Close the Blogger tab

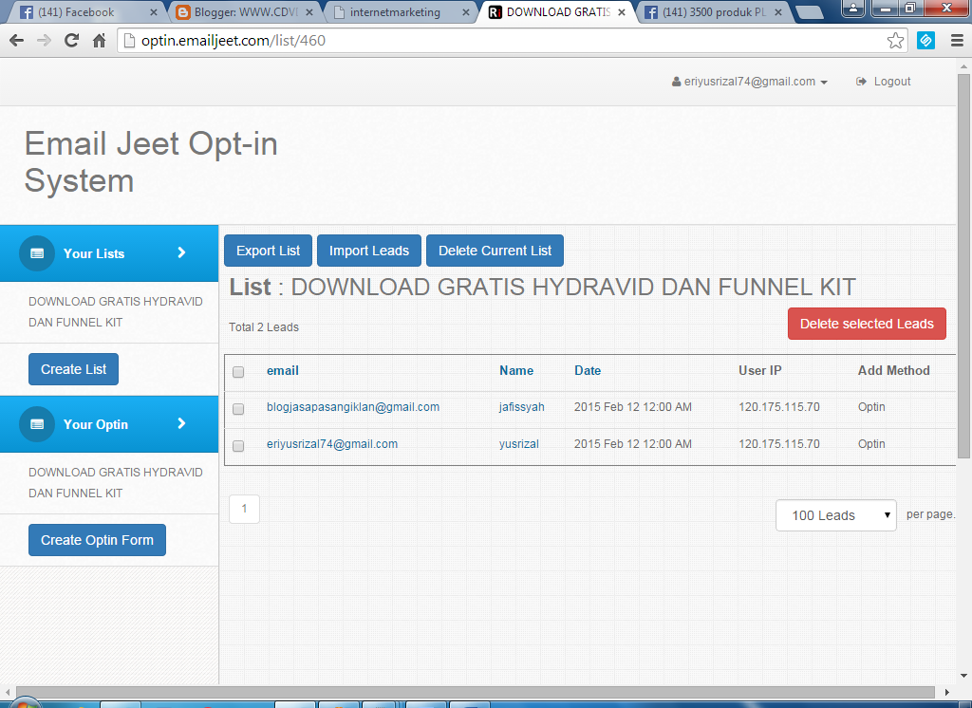309,12
